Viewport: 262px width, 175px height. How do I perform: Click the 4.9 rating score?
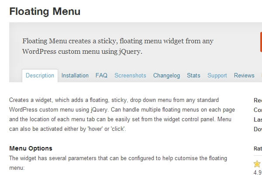pyautogui.click(x=257, y=174)
